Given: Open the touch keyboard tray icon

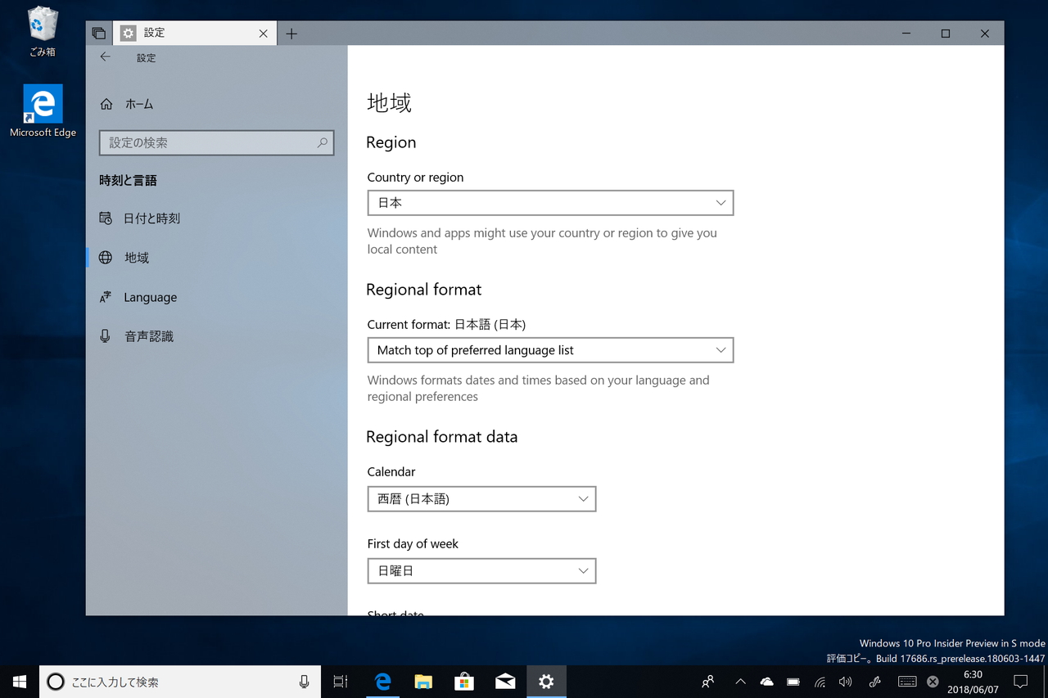Looking at the screenshot, I should coord(906,682).
